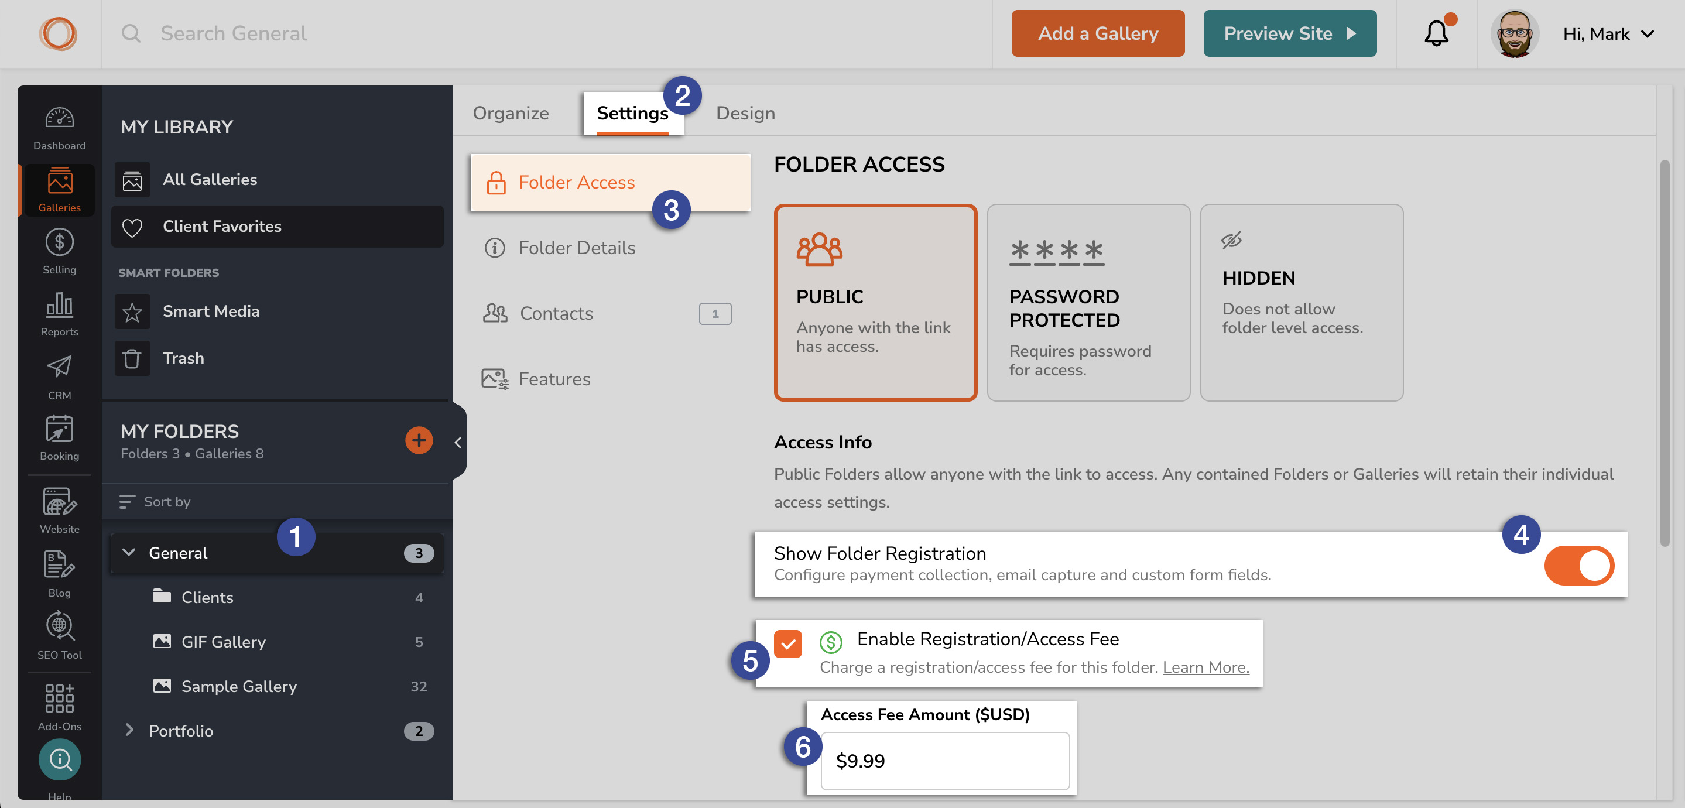Click the notification bell icon
The image size is (1685, 808).
[x=1436, y=33]
